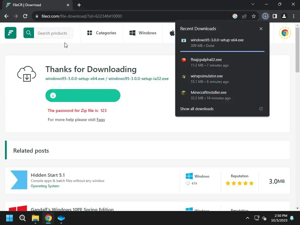Image resolution: width=300 pixels, height=225 pixels.
Task: Click the scrollbar down arrow
Action: pos(297,208)
